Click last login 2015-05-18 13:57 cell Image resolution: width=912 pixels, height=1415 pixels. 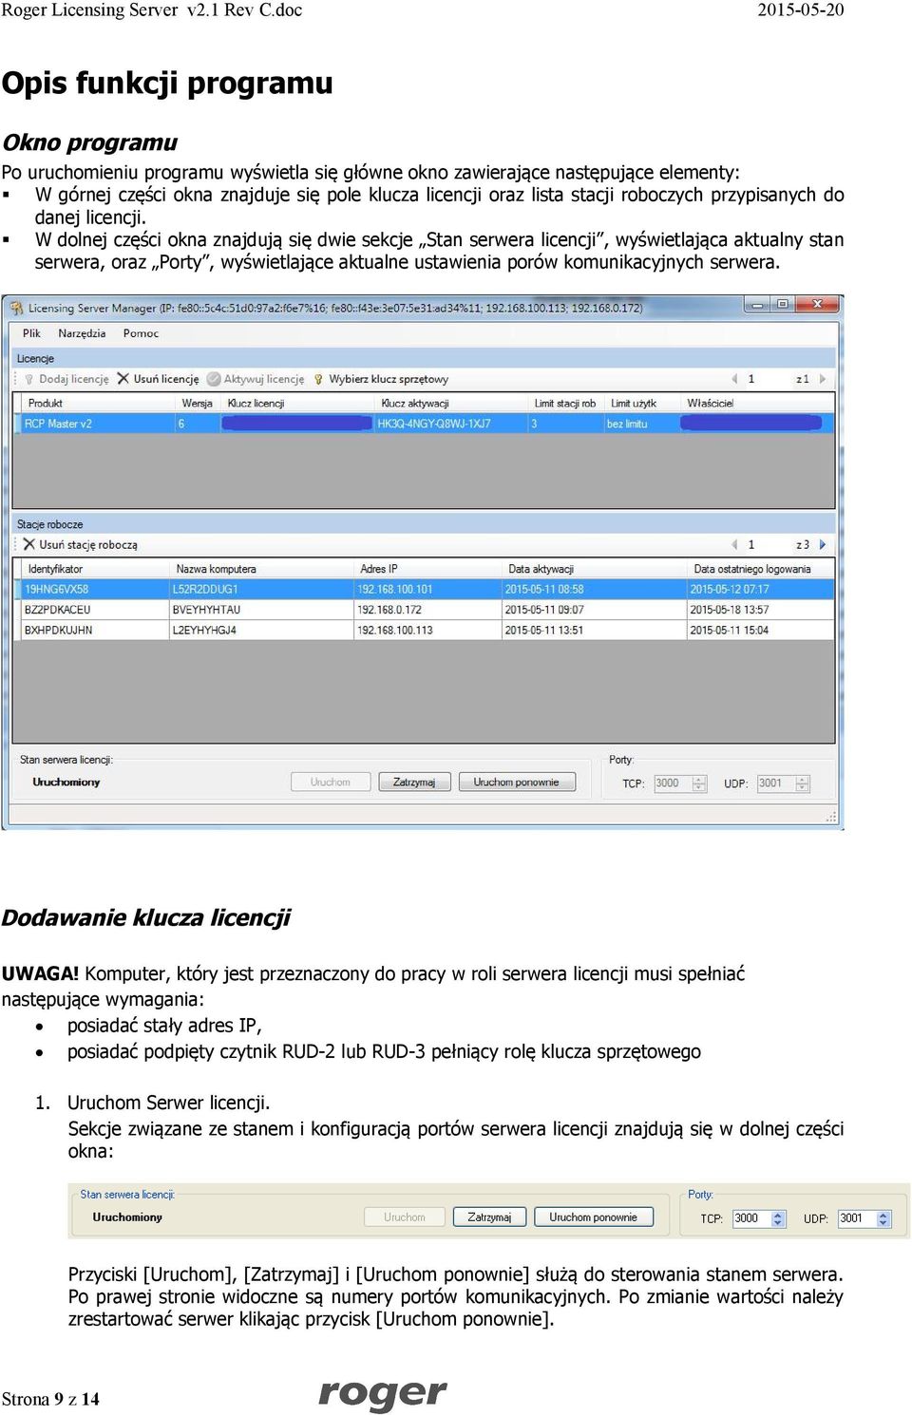pos(760,610)
